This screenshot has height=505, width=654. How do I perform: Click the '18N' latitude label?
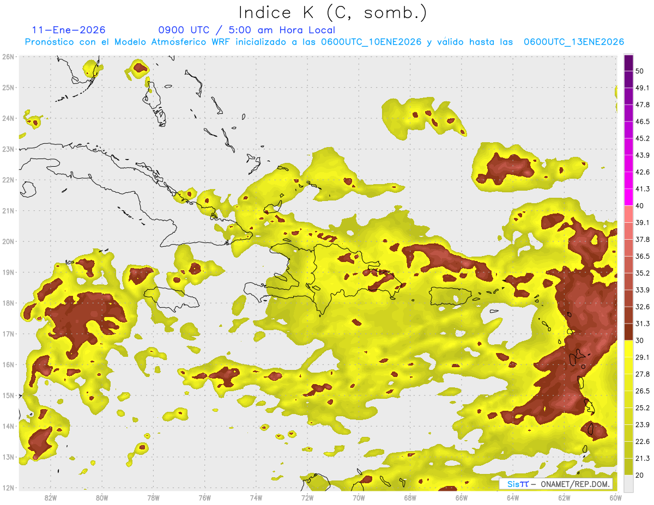[8, 303]
